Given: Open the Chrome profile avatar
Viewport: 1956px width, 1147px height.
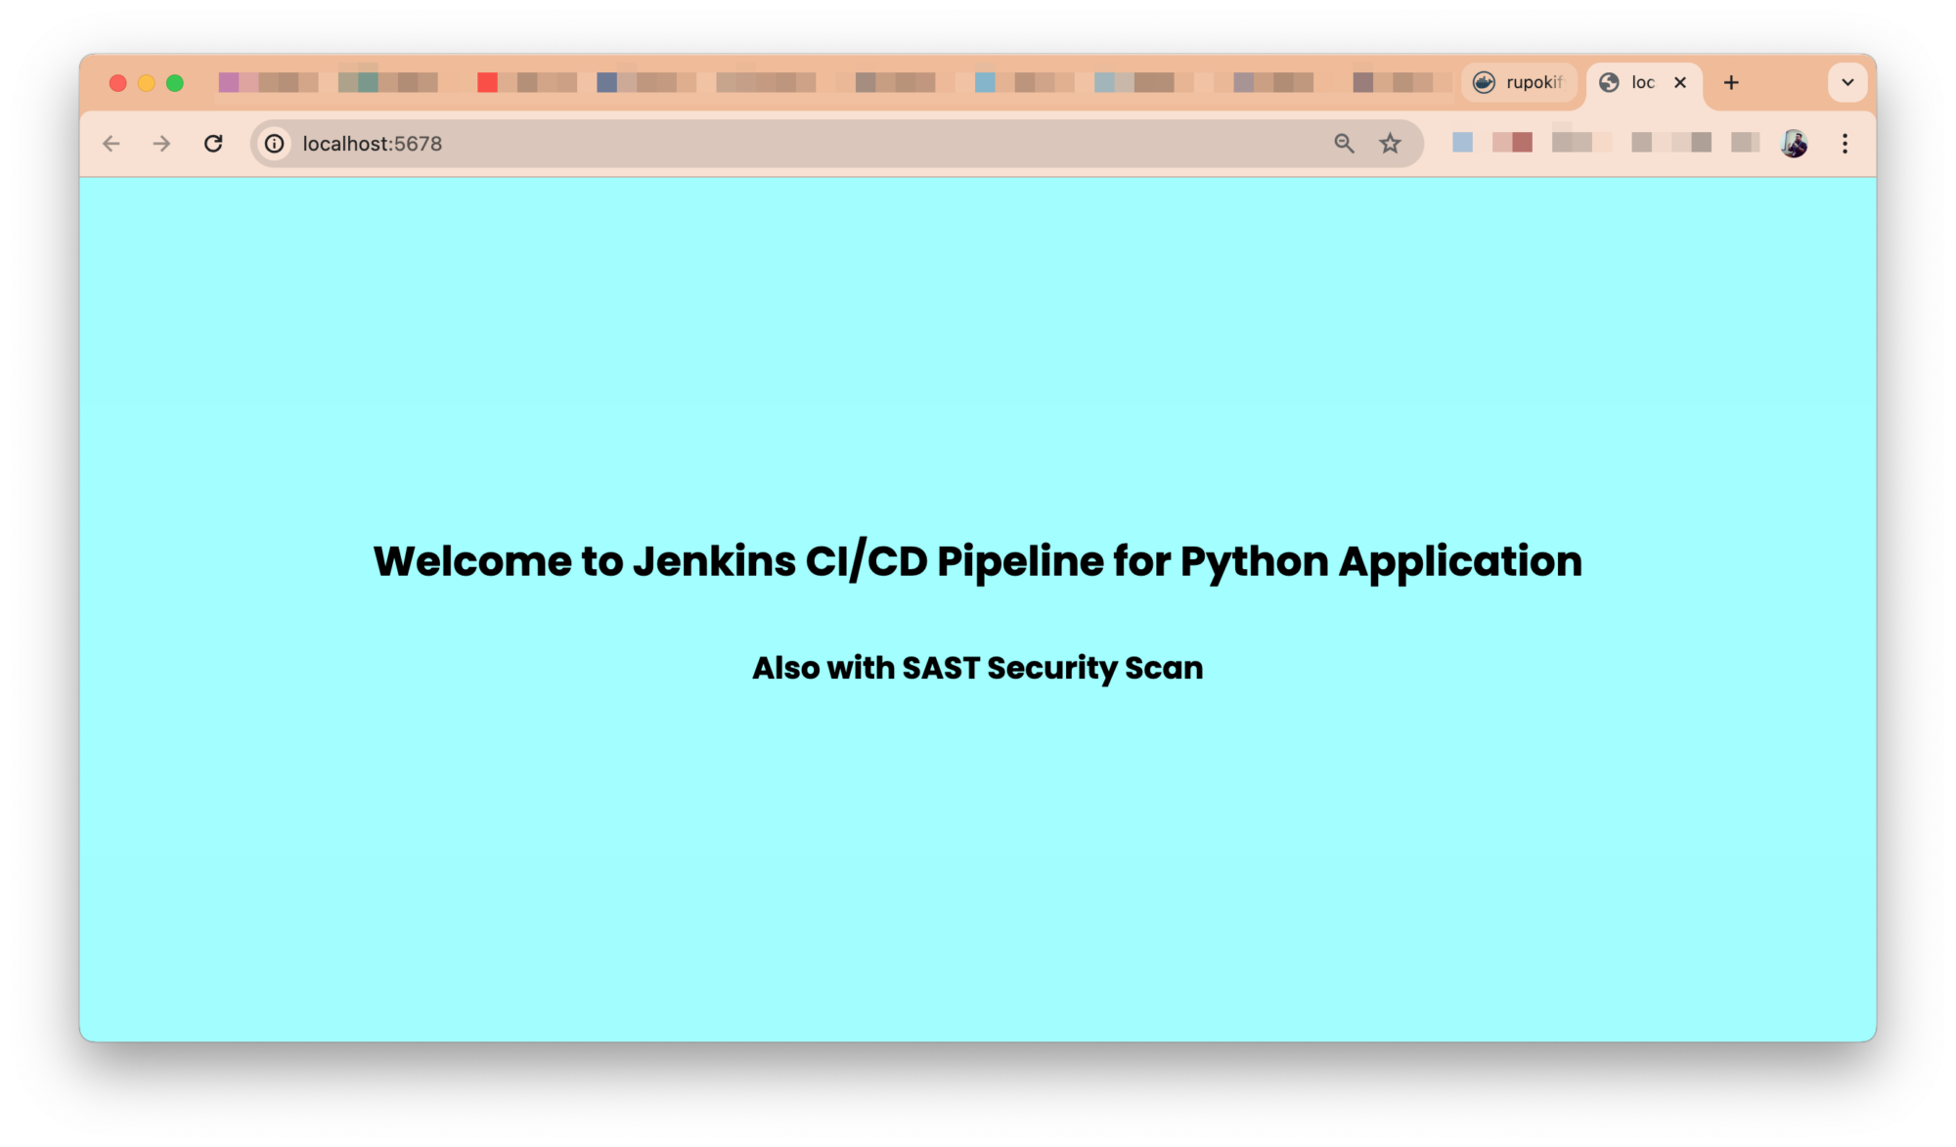Looking at the screenshot, I should tap(1794, 144).
